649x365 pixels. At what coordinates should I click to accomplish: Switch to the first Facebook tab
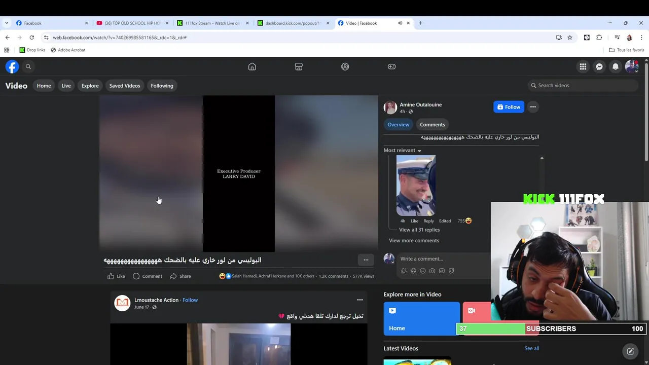coord(51,23)
